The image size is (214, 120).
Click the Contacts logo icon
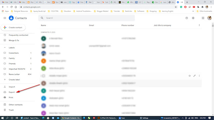pos(11,18)
